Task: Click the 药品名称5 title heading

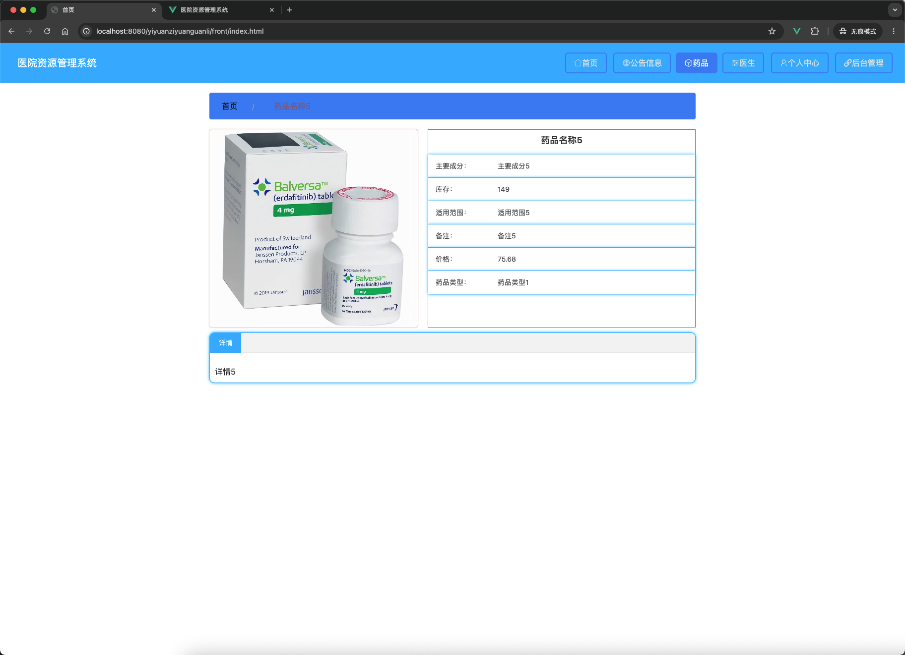Action: point(562,140)
